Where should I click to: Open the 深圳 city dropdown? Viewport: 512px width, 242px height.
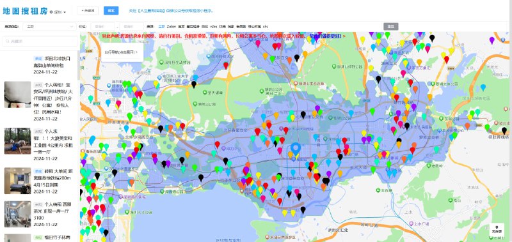point(60,12)
